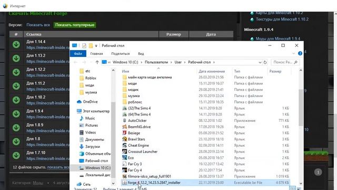Viewport: 337px width, 190px height.
Task: Select the Brawl Stars shortcut
Action: tap(136, 139)
